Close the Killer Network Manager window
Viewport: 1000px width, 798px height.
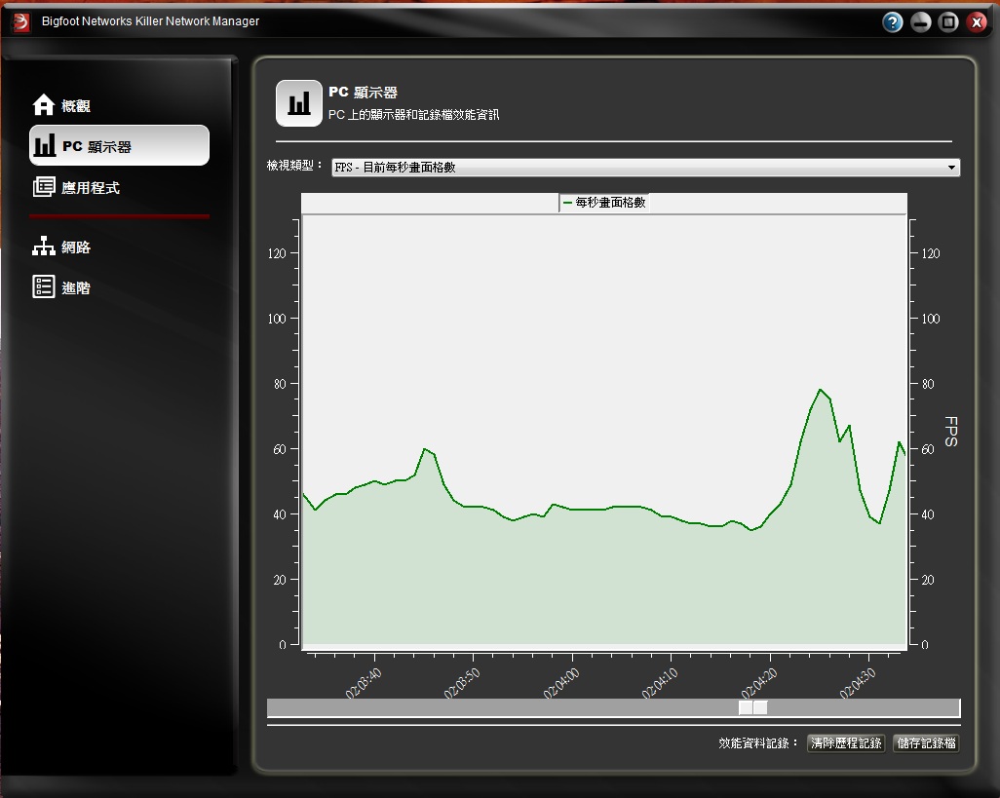pyautogui.click(x=977, y=22)
